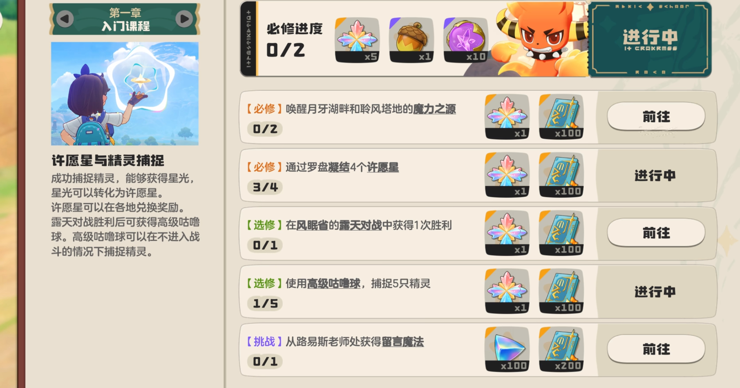This screenshot has width=740, height=388.
Task: Click 前往 for the 魔力之源 task
Action: pos(656,117)
